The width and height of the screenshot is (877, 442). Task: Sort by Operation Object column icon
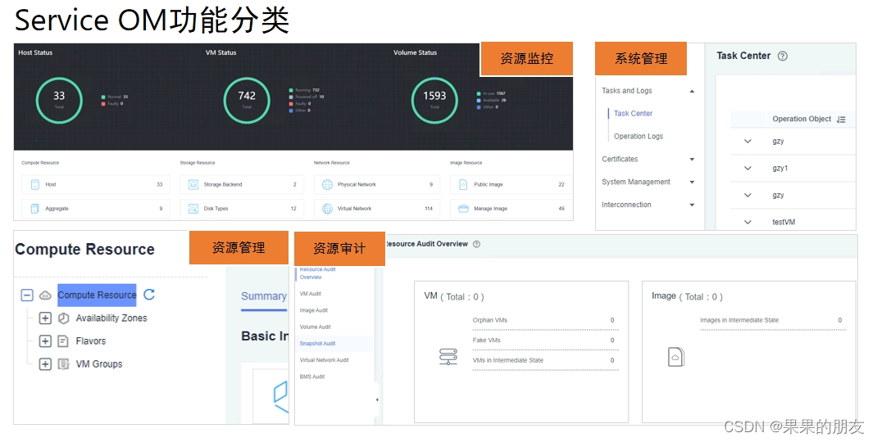point(841,120)
